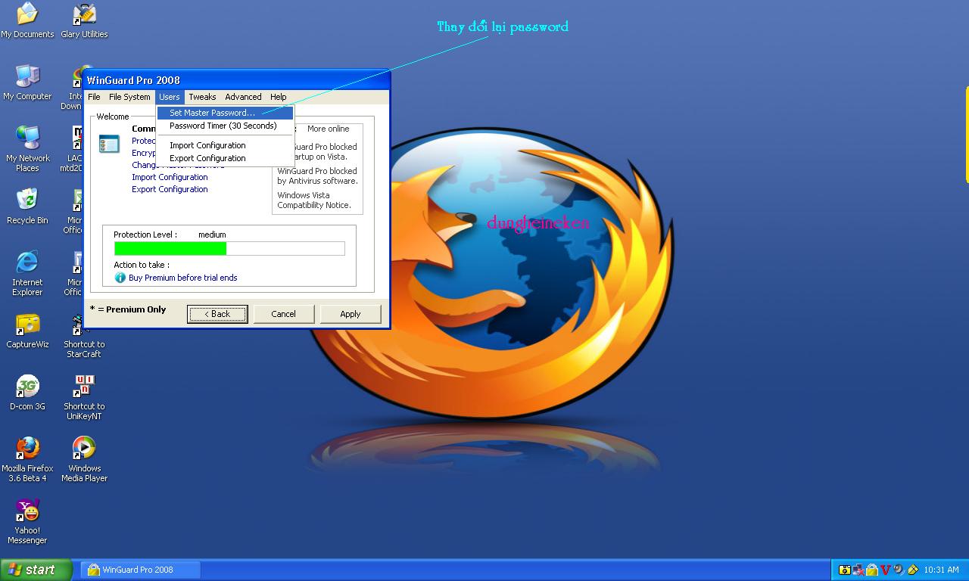This screenshot has height=581, width=969.
Task: Click Buy Premium before trial ends link
Action: point(182,278)
